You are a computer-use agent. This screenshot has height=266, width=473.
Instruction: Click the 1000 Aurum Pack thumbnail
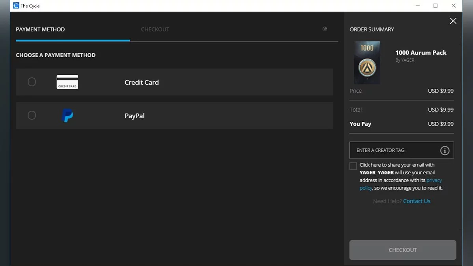pyautogui.click(x=367, y=63)
